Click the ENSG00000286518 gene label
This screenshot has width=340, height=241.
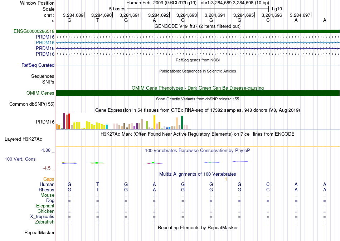pos(34,31)
